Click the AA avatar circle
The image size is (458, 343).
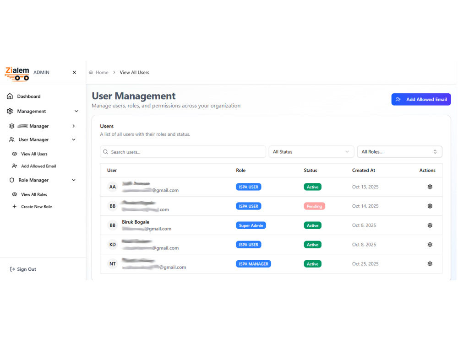coord(113,187)
